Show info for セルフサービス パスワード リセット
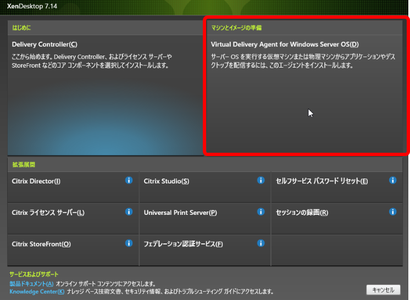410x300 pixels. click(392, 180)
